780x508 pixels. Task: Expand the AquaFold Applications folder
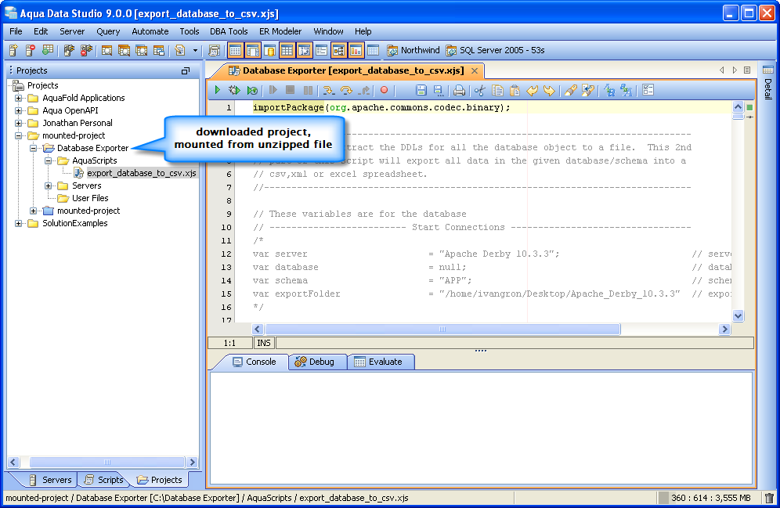point(19,98)
